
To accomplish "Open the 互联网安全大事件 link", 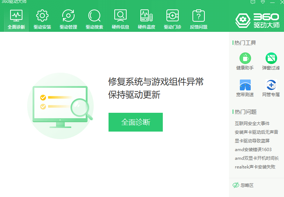I will pos(252,124).
